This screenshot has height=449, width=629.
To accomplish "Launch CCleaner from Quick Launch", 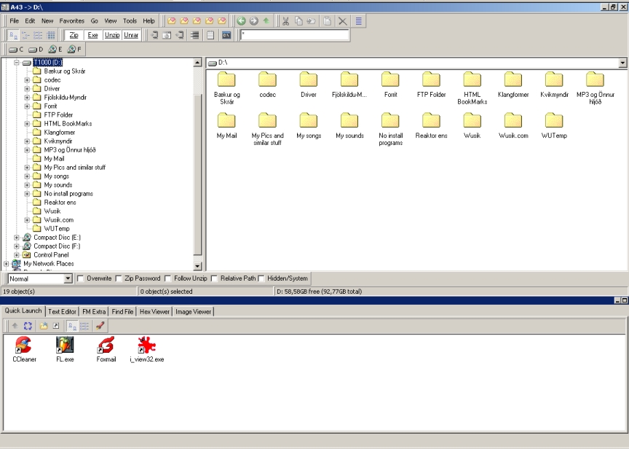I will pyautogui.click(x=24, y=345).
